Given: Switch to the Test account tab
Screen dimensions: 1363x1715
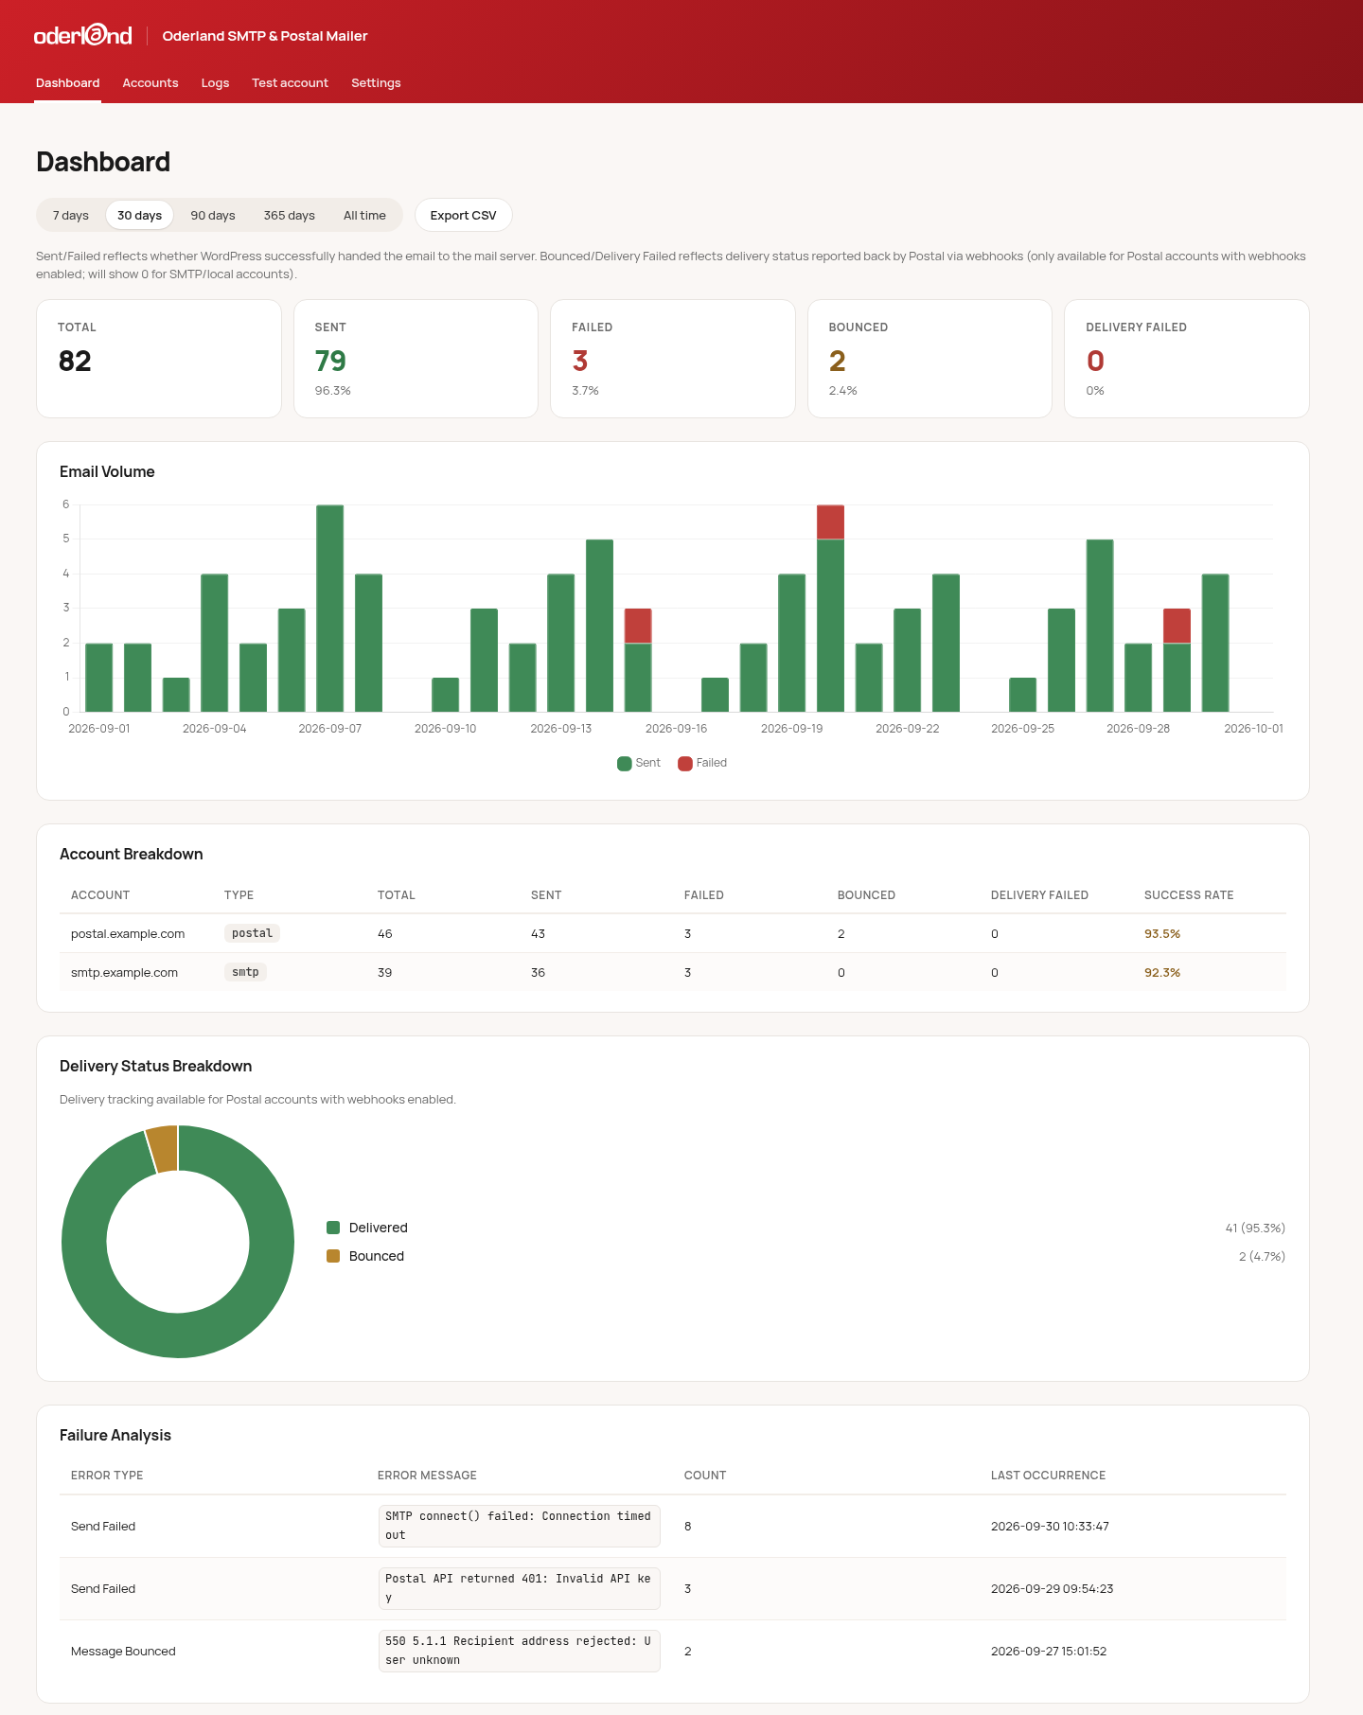Looking at the screenshot, I should [290, 83].
